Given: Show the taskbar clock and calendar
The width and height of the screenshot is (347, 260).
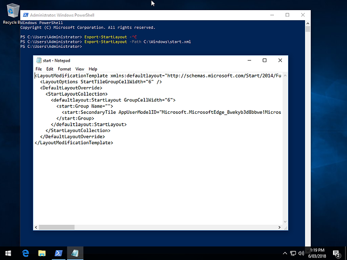Looking at the screenshot, I should (317, 253).
